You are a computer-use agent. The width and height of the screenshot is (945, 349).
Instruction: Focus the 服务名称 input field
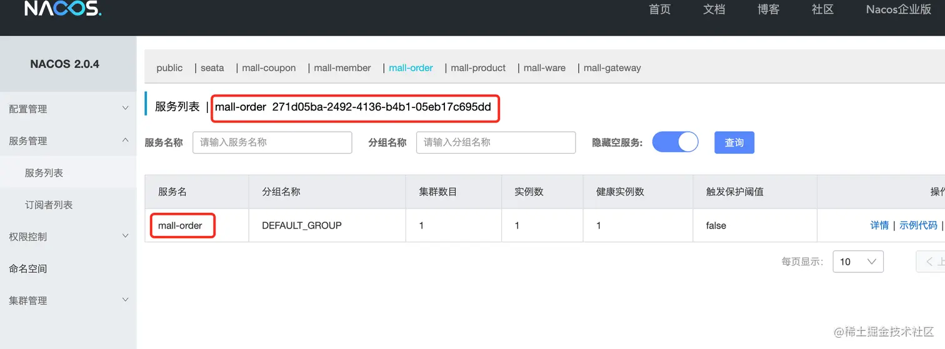[x=272, y=142]
